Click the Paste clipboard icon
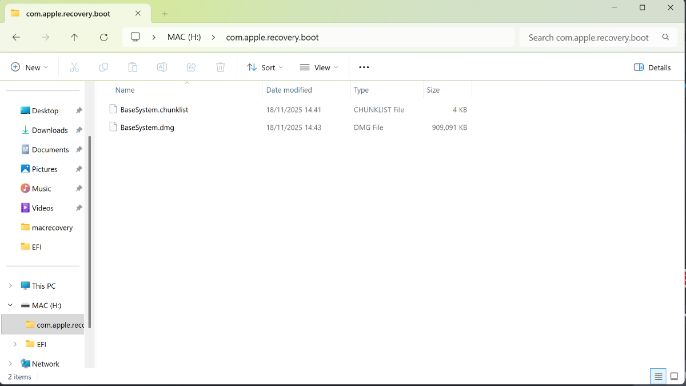Screen dimensions: 686x386 click(133, 67)
